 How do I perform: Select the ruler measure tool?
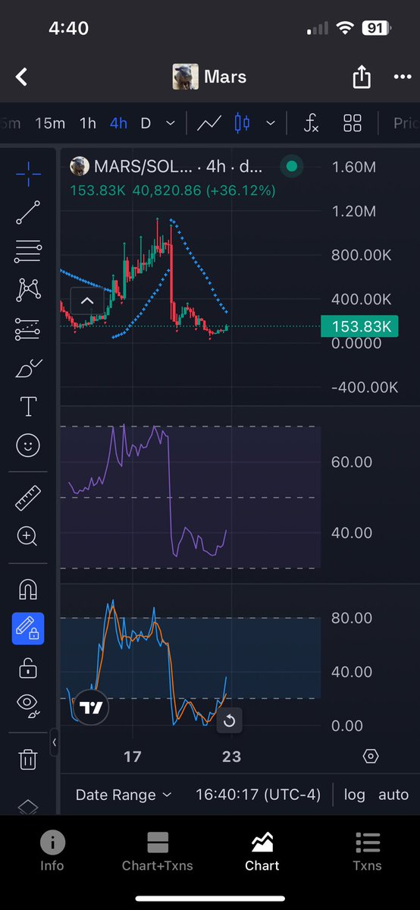pos(28,497)
